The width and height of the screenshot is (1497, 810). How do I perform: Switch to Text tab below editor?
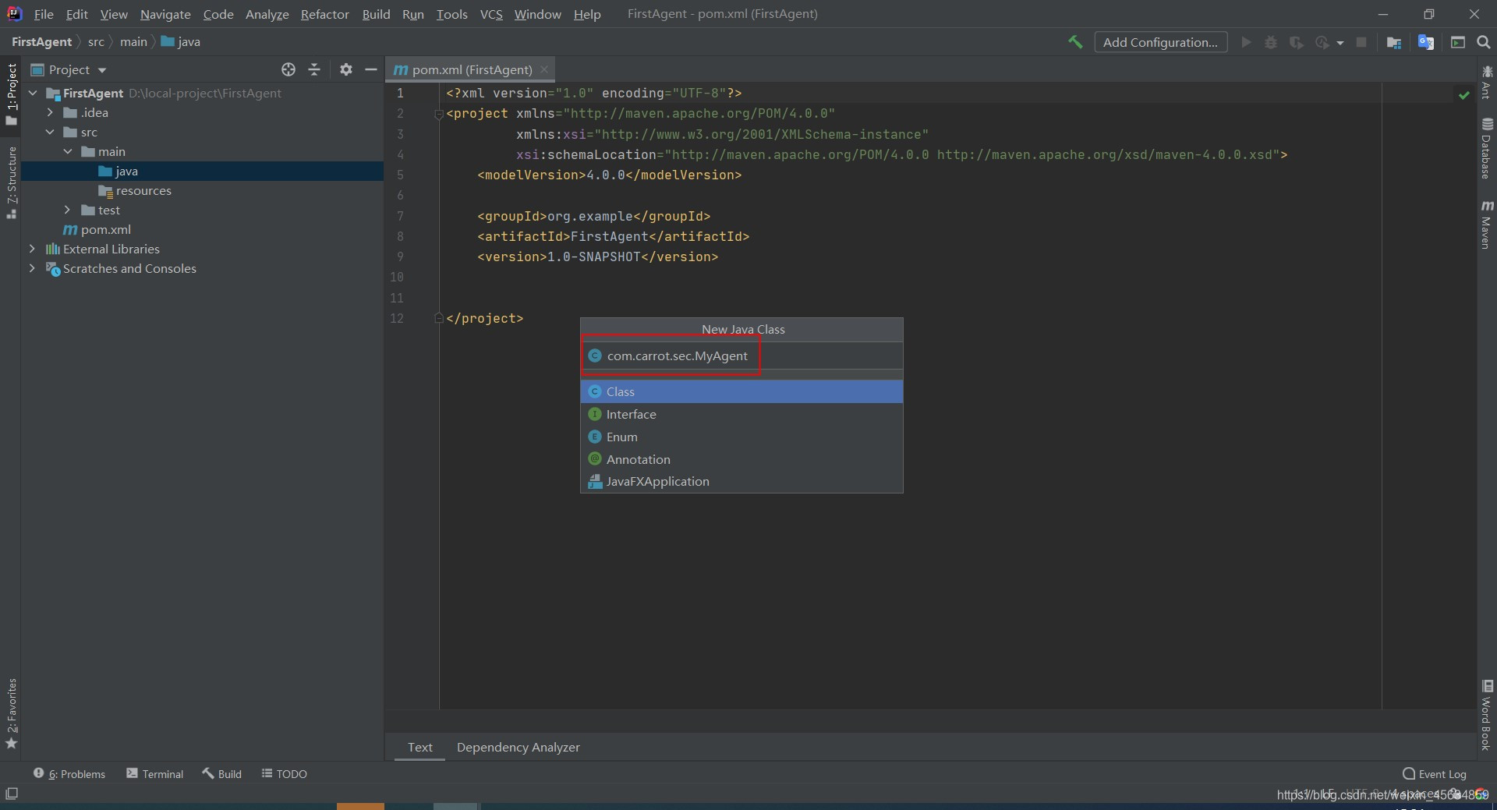pos(419,747)
